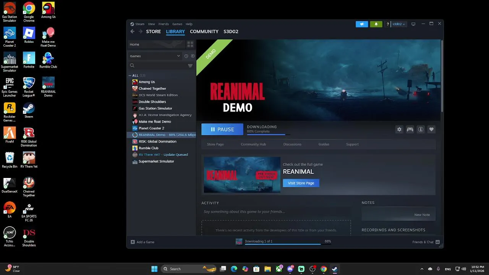
Task: Open the Discussions link
Action: pyautogui.click(x=292, y=144)
